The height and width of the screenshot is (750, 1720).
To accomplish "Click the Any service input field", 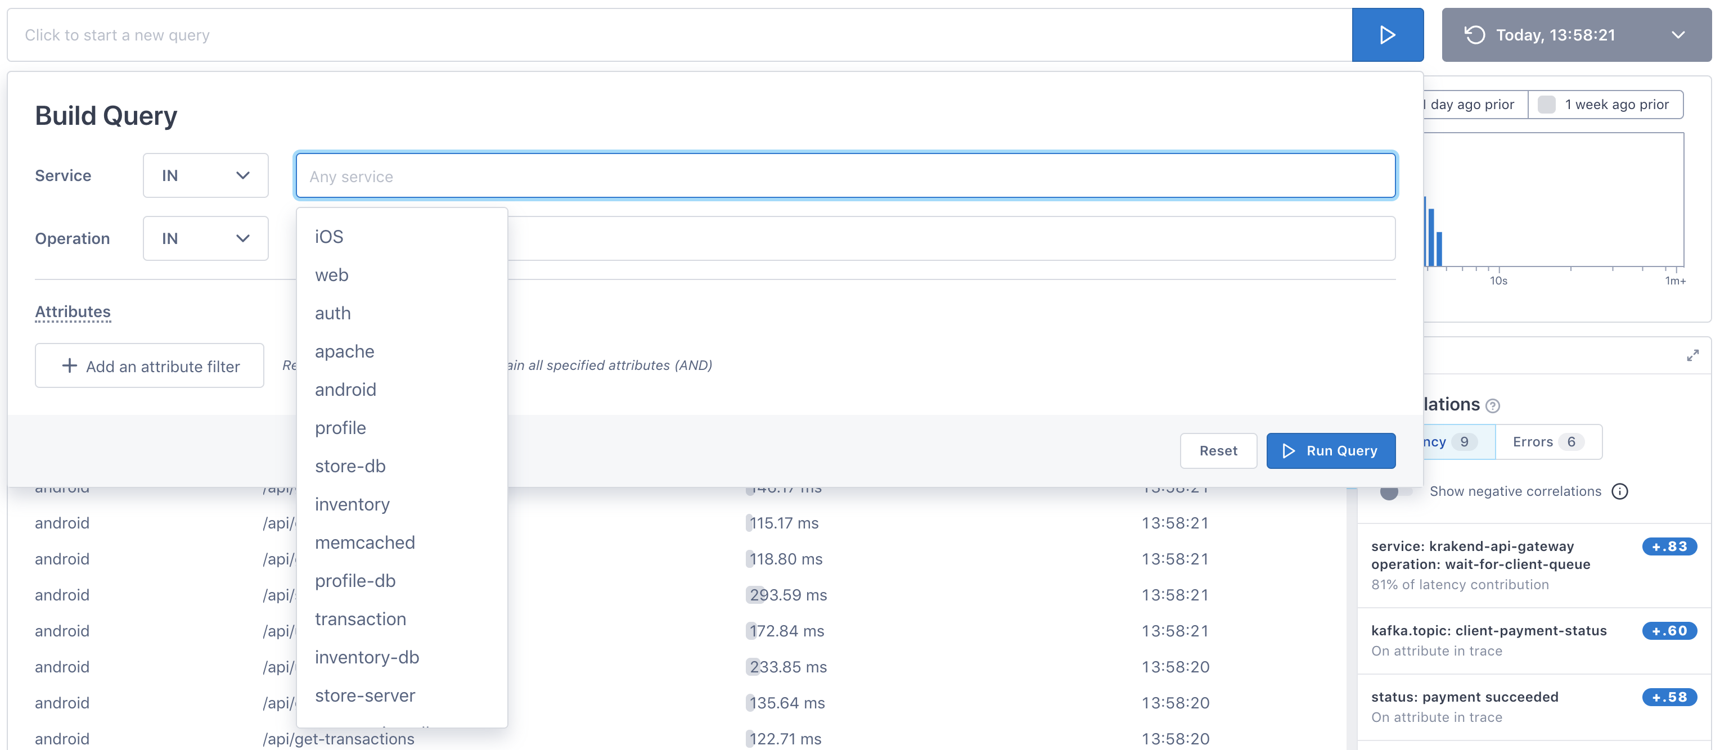I will click(x=845, y=175).
